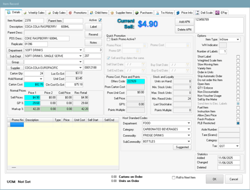
Task: Click the Offers Code field
Action: [136, 81]
